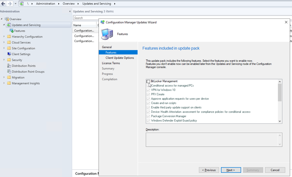Select the Summary wizard step
This screenshot has height=177, width=292.
108,69
